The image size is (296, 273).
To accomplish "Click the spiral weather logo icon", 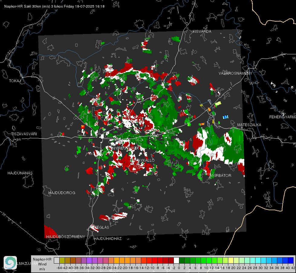I will (10, 263).
